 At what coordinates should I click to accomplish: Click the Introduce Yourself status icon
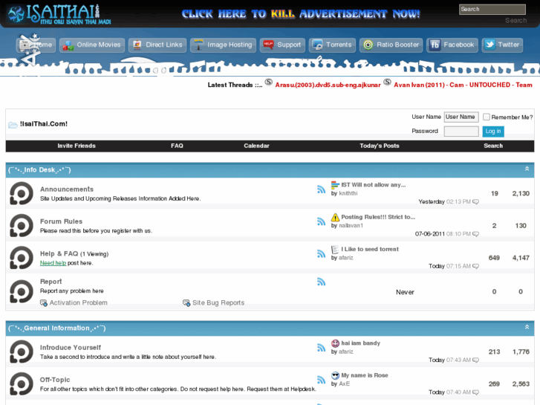click(x=22, y=351)
